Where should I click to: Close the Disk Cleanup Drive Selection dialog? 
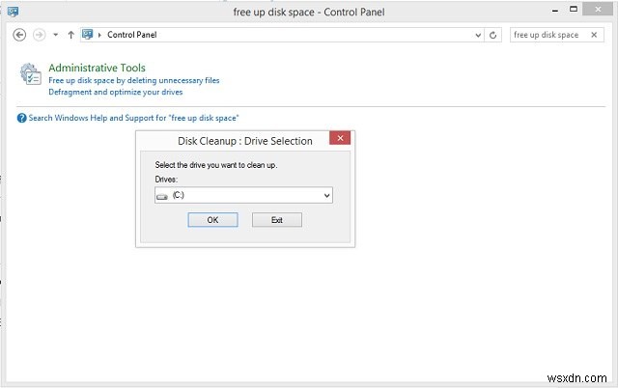click(x=339, y=140)
